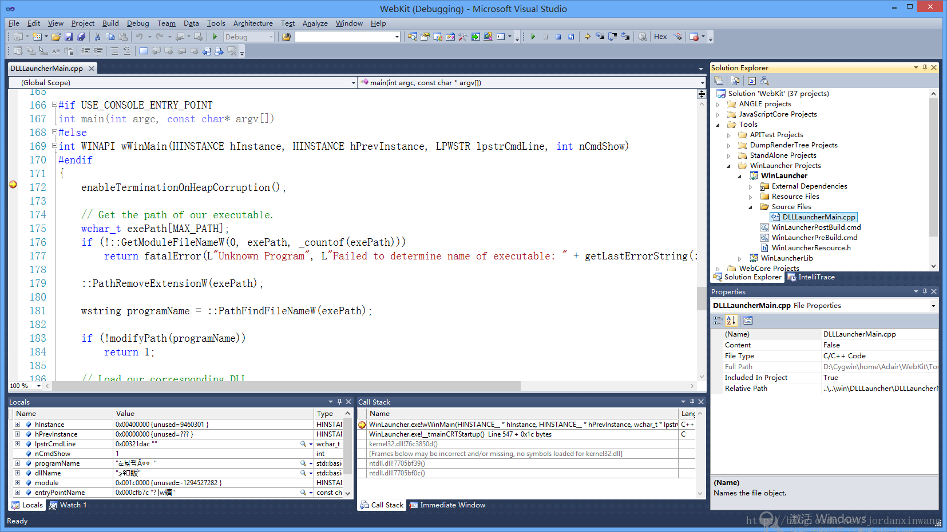Comment out selected lines icon
The width and height of the screenshot is (947, 532).
[x=115, y=51]
